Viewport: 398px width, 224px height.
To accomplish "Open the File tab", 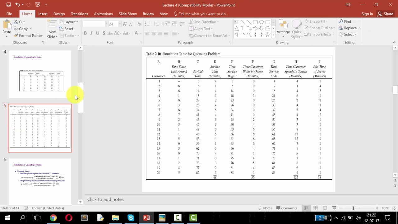I will pos(9,14).
